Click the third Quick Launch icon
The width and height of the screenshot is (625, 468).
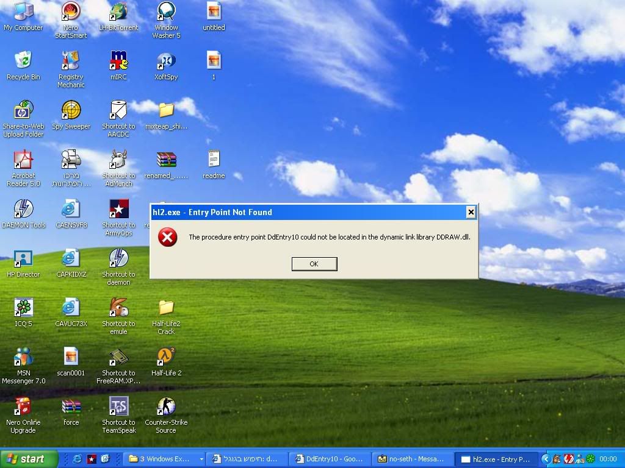click(105, 459)
